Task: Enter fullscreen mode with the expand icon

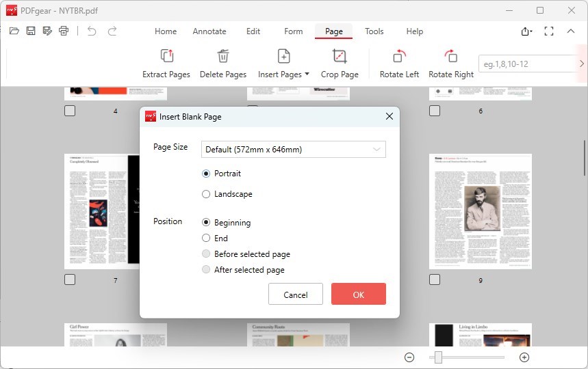Action: 548,31
